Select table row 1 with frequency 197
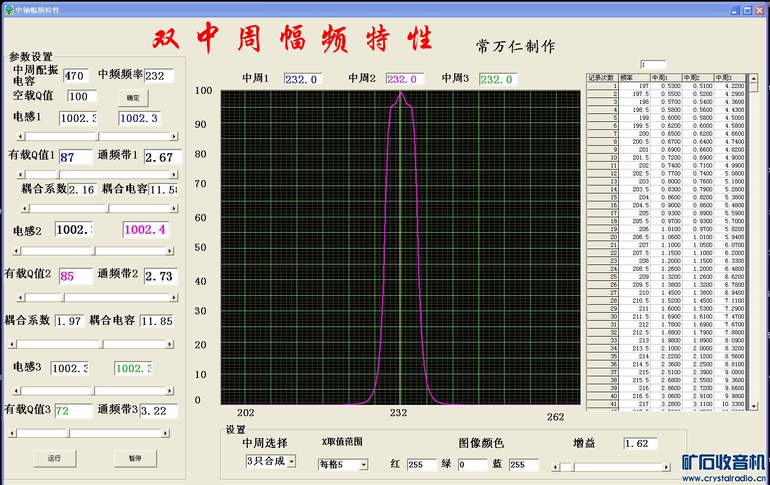 [666, 86]
